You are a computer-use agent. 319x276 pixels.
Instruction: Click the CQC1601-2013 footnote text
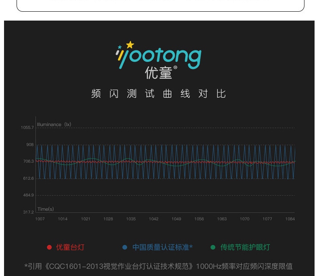pyautogui.click(x=158, y=266)
